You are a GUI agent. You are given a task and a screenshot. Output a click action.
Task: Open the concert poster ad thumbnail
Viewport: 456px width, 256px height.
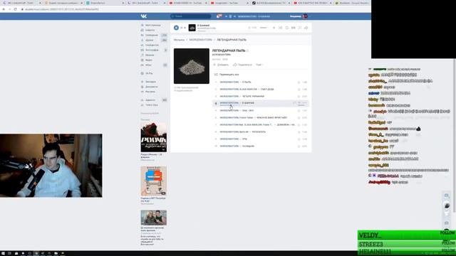pos(154,137)
